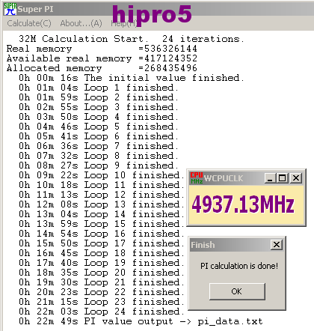The height and width of the screenshot is (331, 314).
Task: Close the Finish dialog with X
Action: tap(277, 245)
